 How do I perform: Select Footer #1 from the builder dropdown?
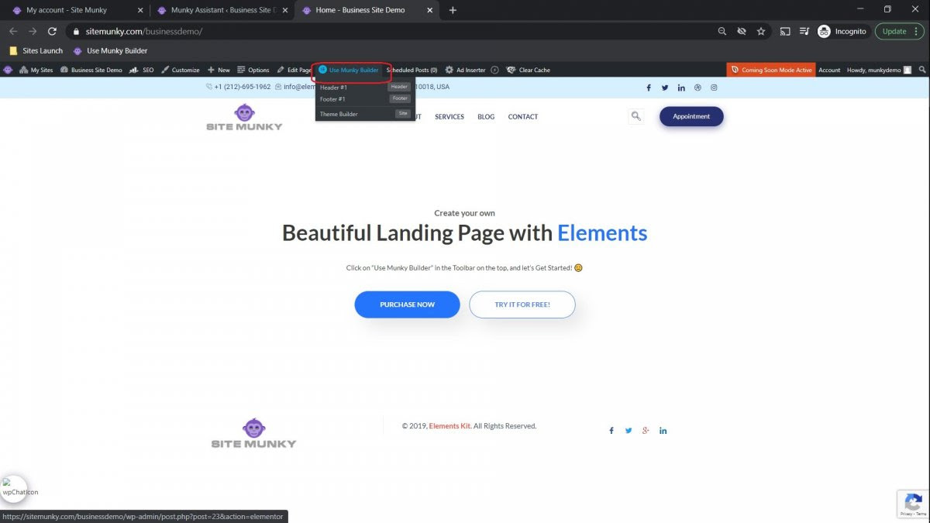click(x=364, y=99)
